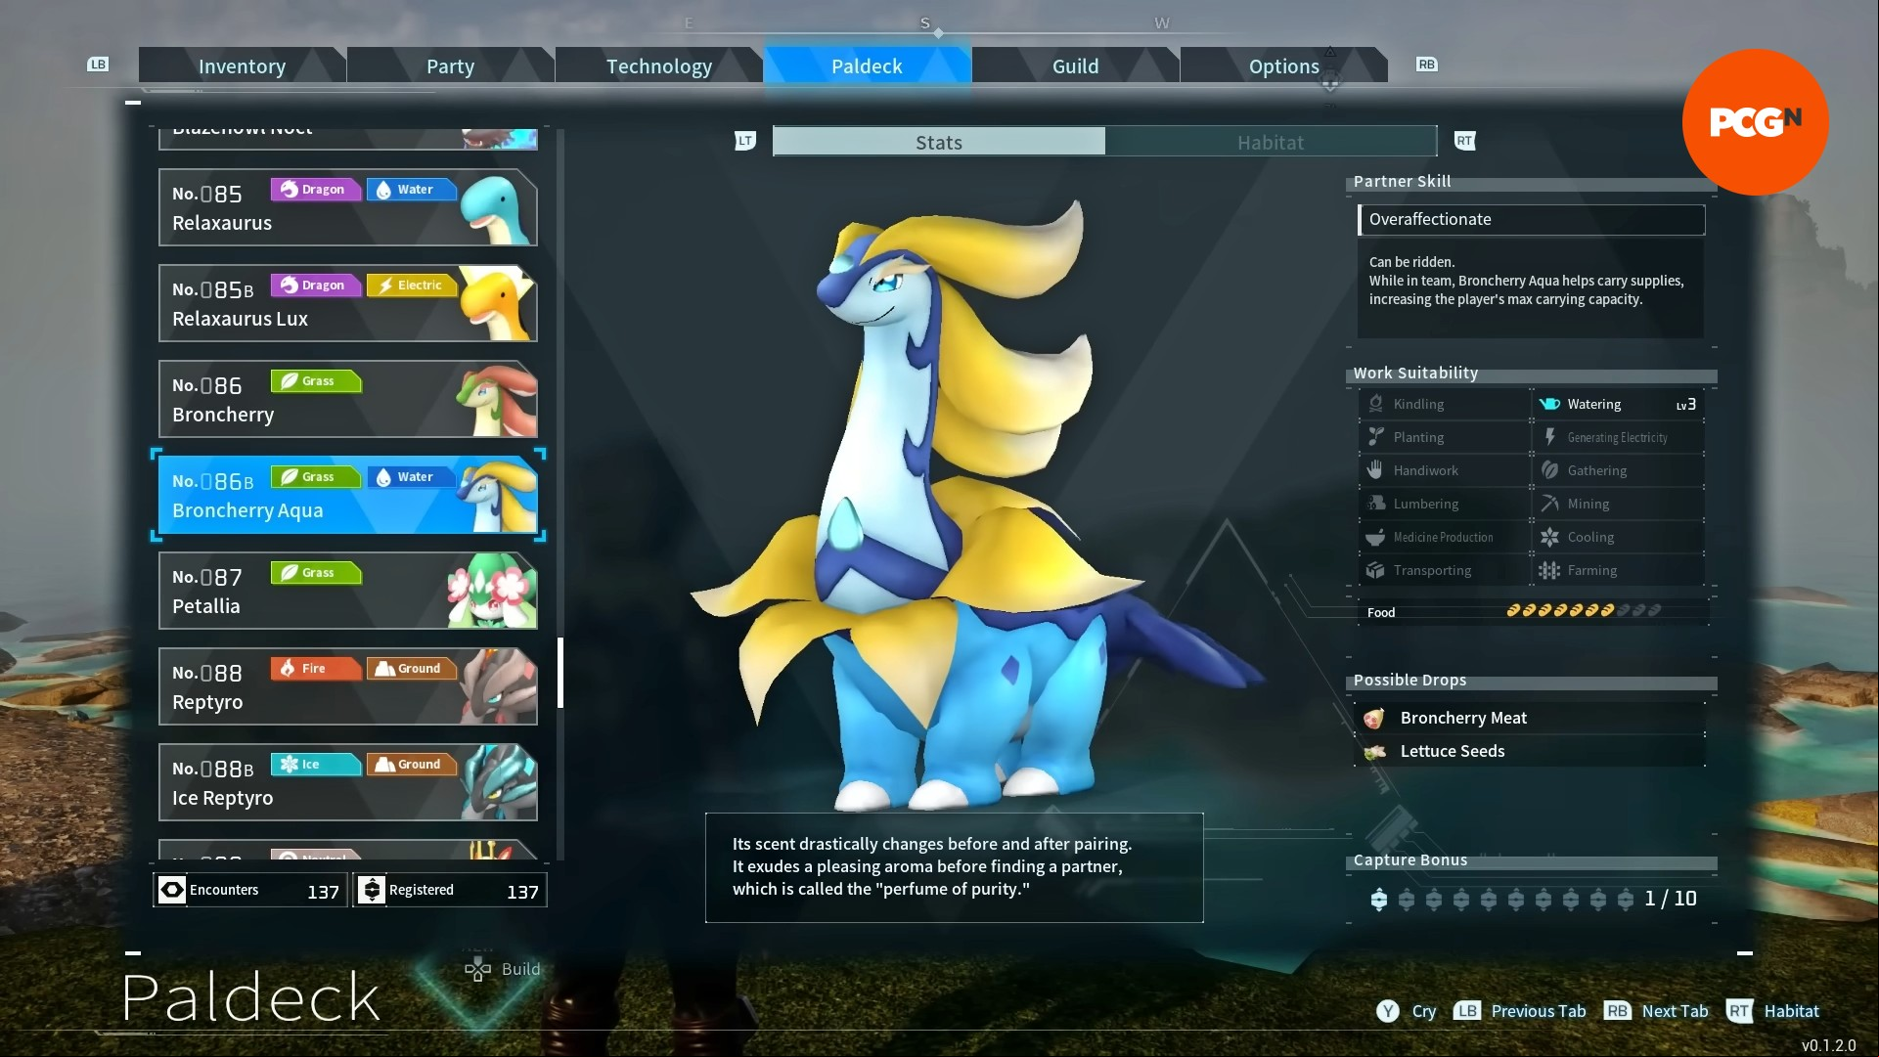Click the Broncherry Meat drop icon

click(x=1374, y=719)
